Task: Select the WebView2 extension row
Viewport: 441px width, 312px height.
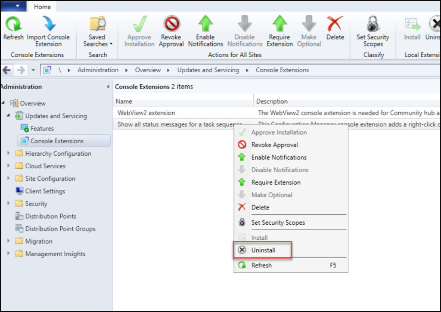Action: (277, 113)
